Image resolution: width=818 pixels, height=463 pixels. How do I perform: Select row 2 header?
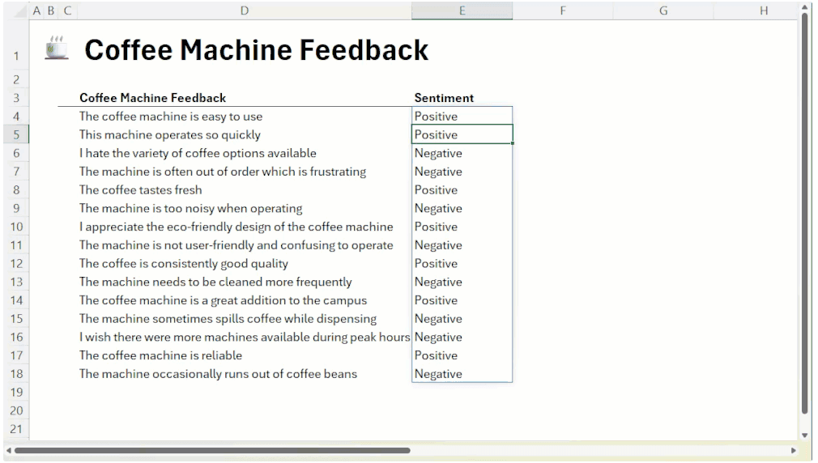[x=16, y=79]
